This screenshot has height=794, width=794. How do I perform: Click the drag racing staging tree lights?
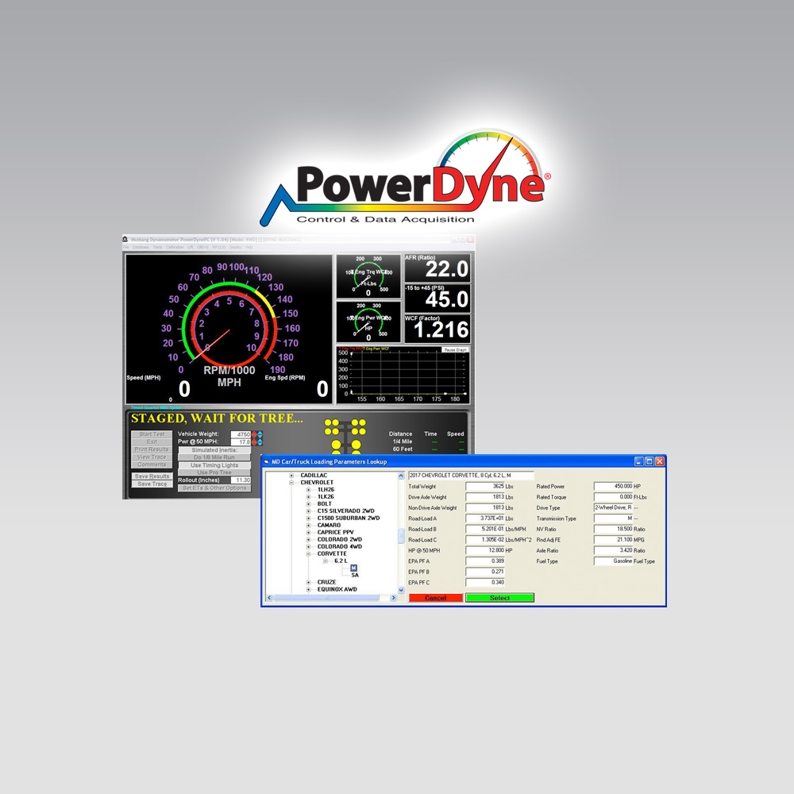[345, 433]
